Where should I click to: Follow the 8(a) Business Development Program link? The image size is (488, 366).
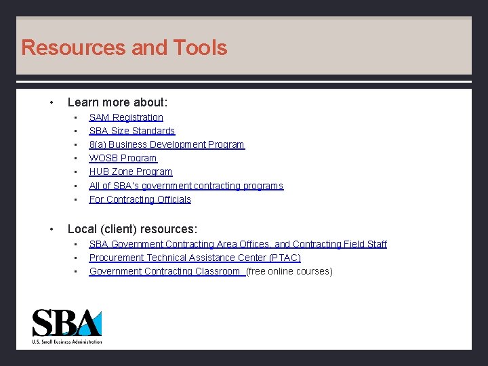click(167, 145)
